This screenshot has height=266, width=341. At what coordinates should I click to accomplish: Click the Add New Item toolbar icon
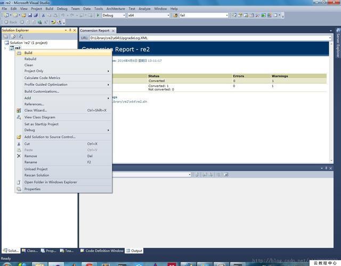tap(15, 15)
